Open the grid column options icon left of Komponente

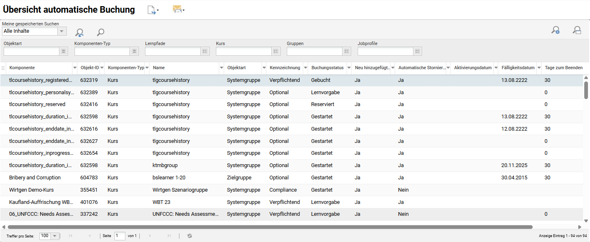click(x=3, y=68)
